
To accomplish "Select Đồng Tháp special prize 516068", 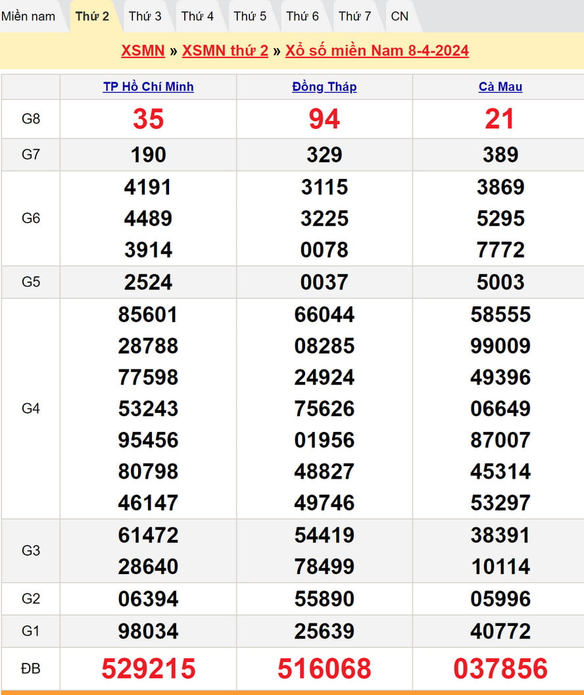I will pos(324,669).
